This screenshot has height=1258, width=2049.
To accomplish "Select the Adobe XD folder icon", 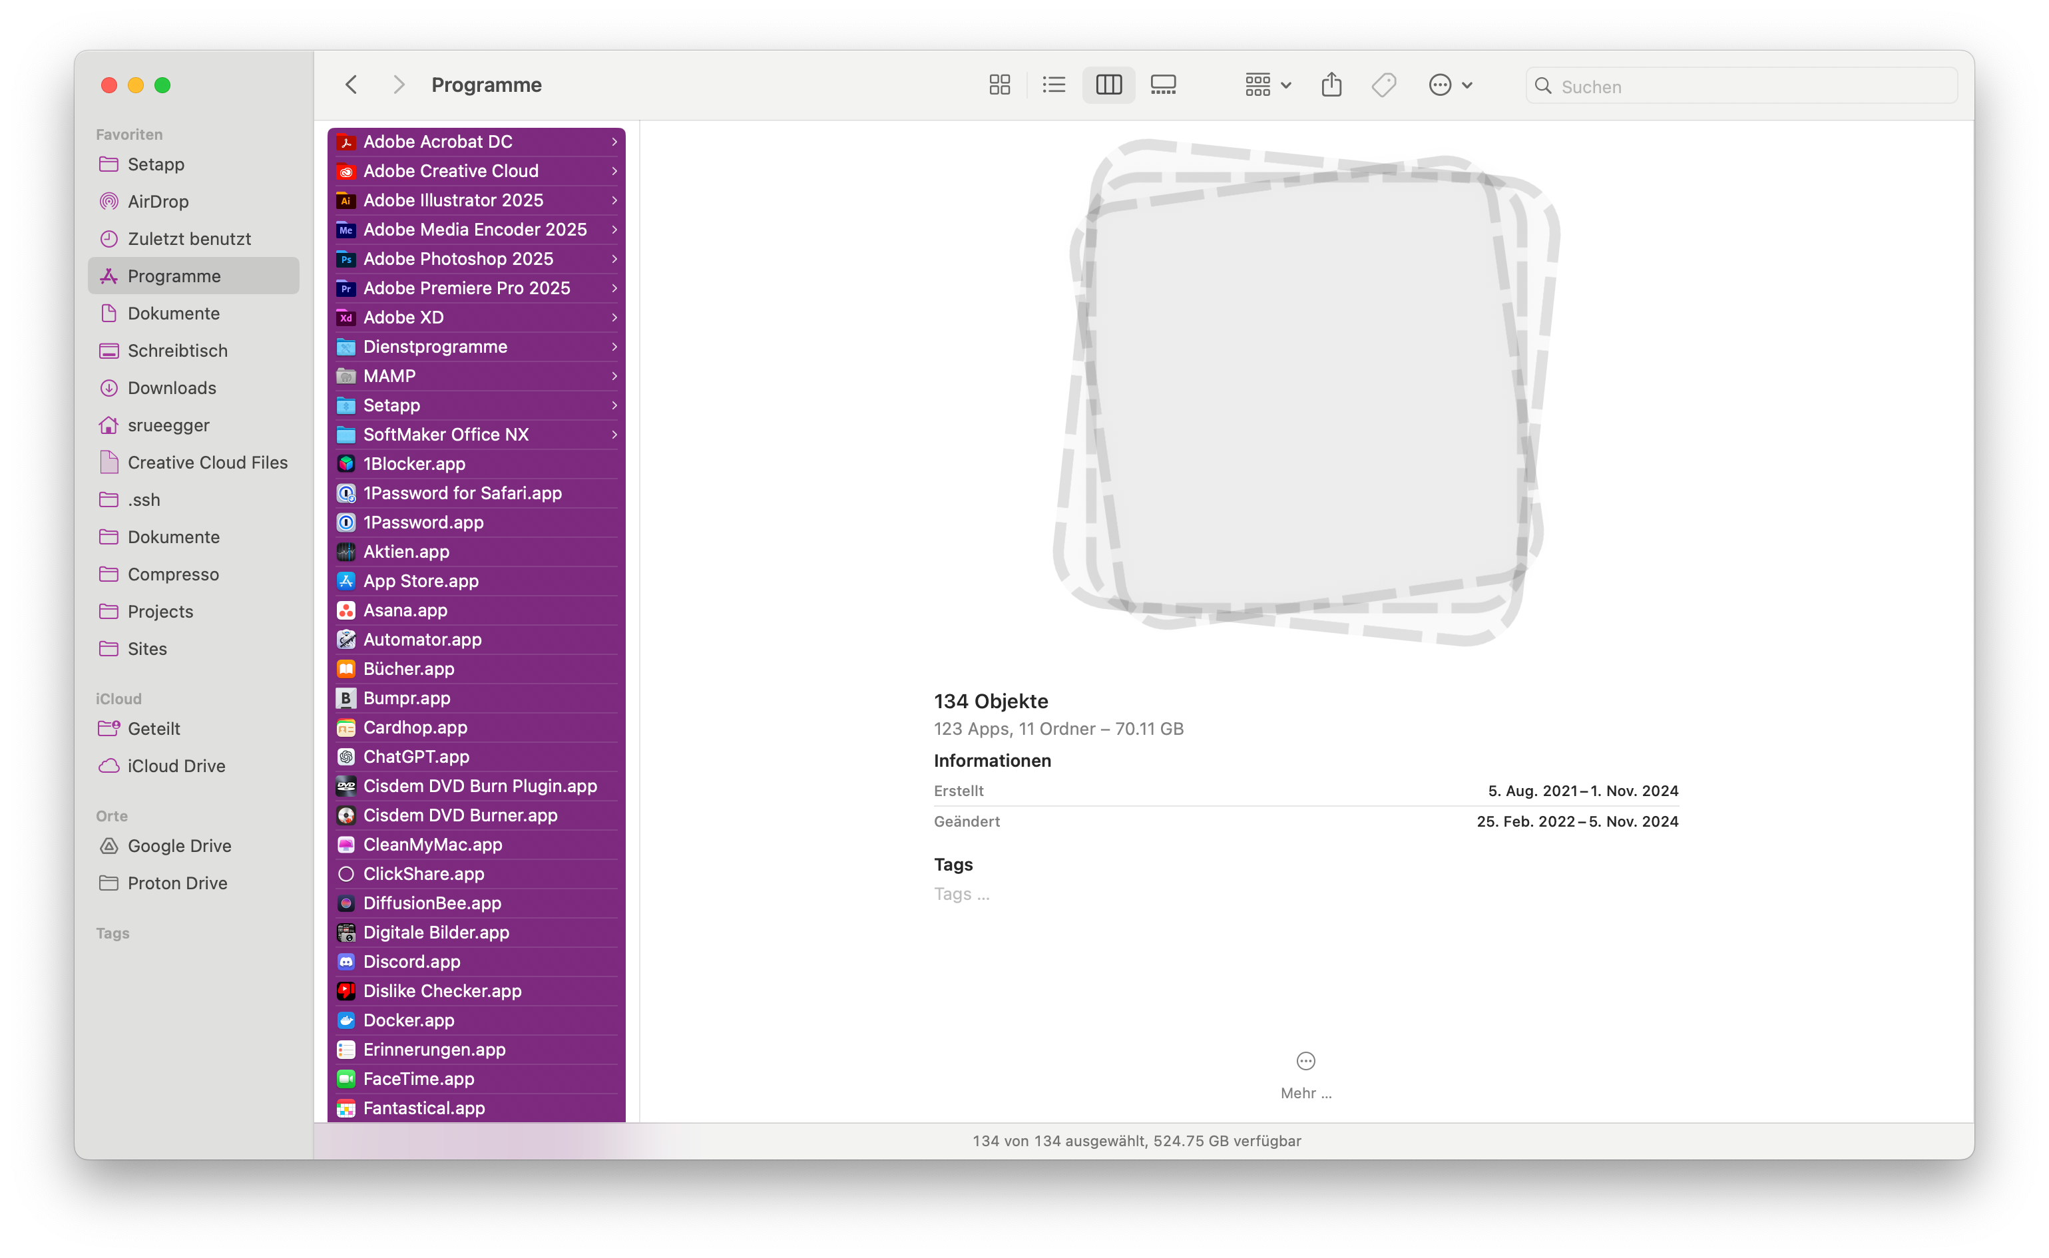I will coord(346,317).
